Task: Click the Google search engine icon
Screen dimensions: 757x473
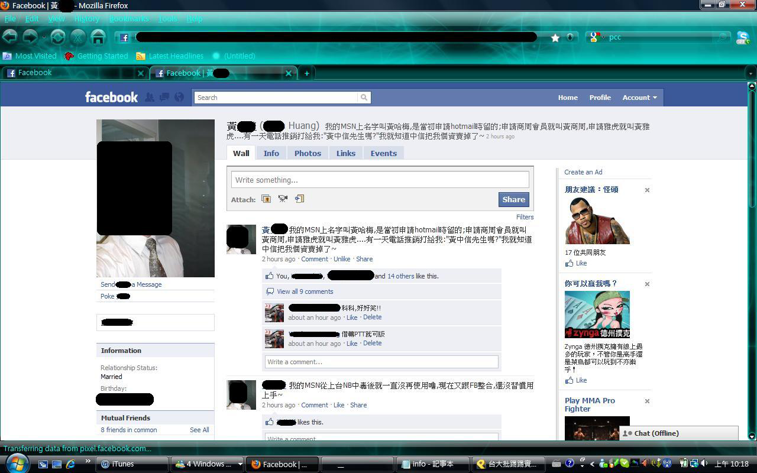Action: [x=595, y=37]
